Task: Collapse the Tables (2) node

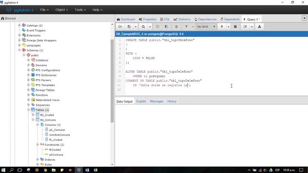Action: pyautogui.click(x=28, y=110)
